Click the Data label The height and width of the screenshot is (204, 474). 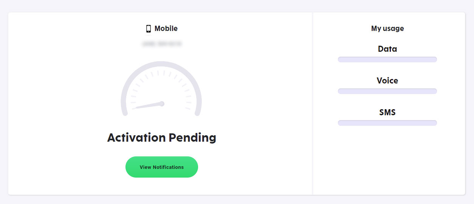387,49
